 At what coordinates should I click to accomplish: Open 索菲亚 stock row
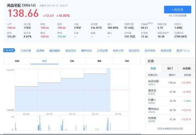point(170,92)
